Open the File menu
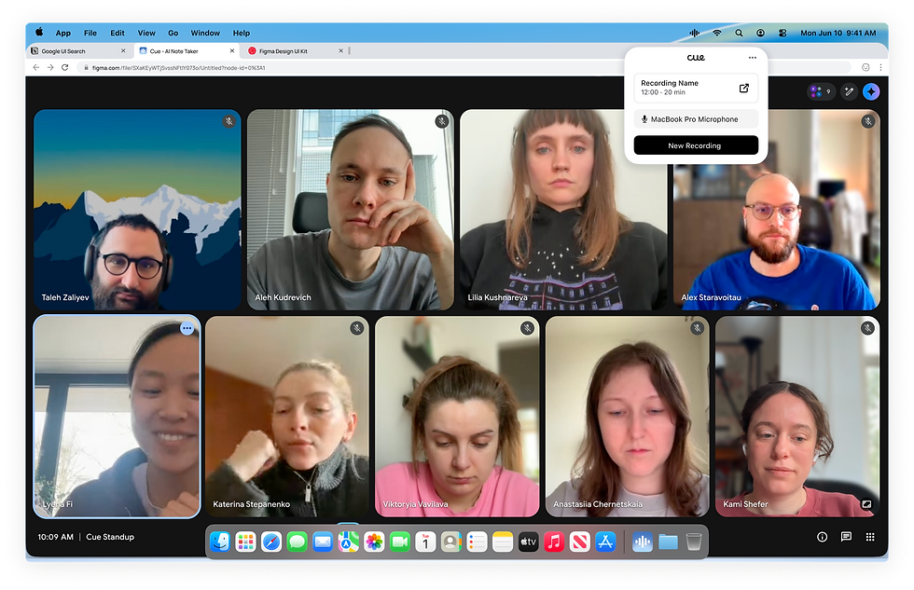 [x=90, y=34]
